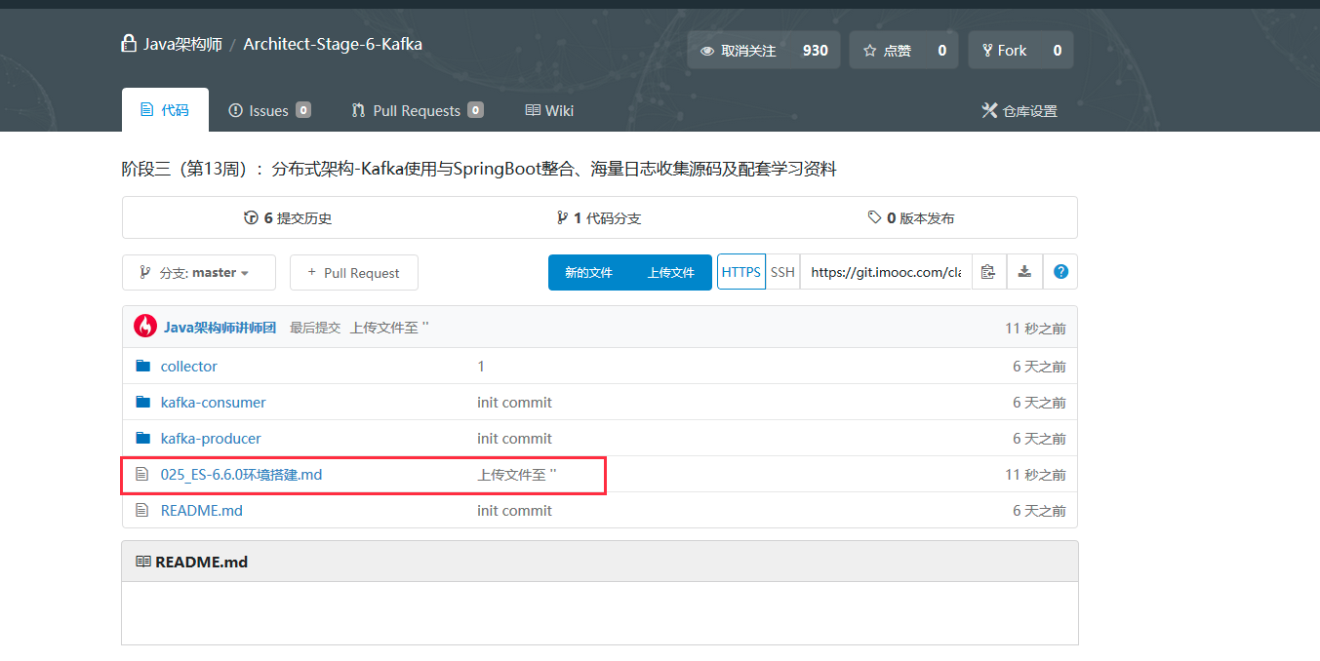
Task: Click the fork icon in Fork button
Action: 988,51
